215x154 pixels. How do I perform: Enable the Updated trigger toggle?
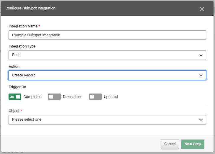pyautogui.click(x=95, y=97)
